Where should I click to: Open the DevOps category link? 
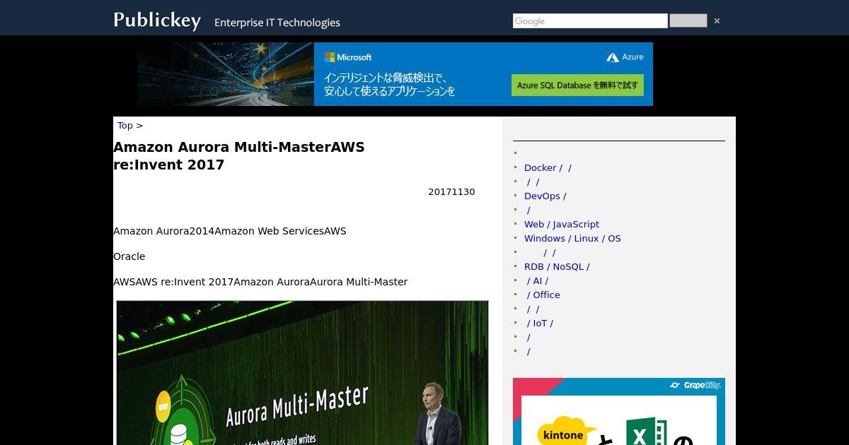(x=545, y=196)
